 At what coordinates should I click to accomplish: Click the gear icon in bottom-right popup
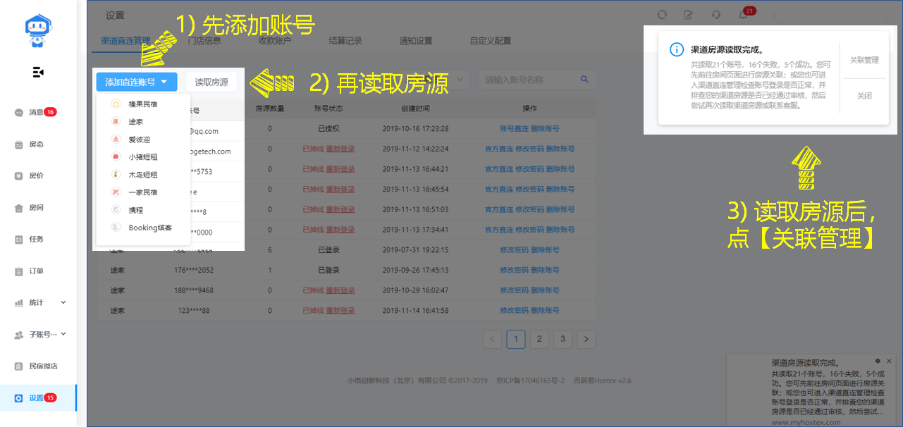878,361
